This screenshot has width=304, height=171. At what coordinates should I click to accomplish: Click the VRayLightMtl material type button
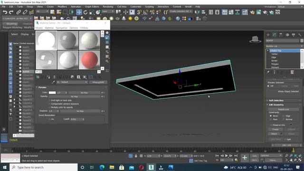[98, 82]
